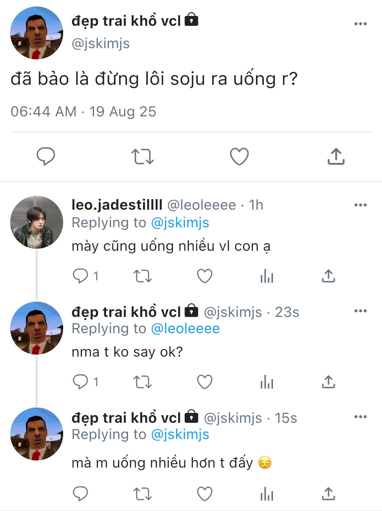Reply to leo.jadestillll's comment

(80, 276)
